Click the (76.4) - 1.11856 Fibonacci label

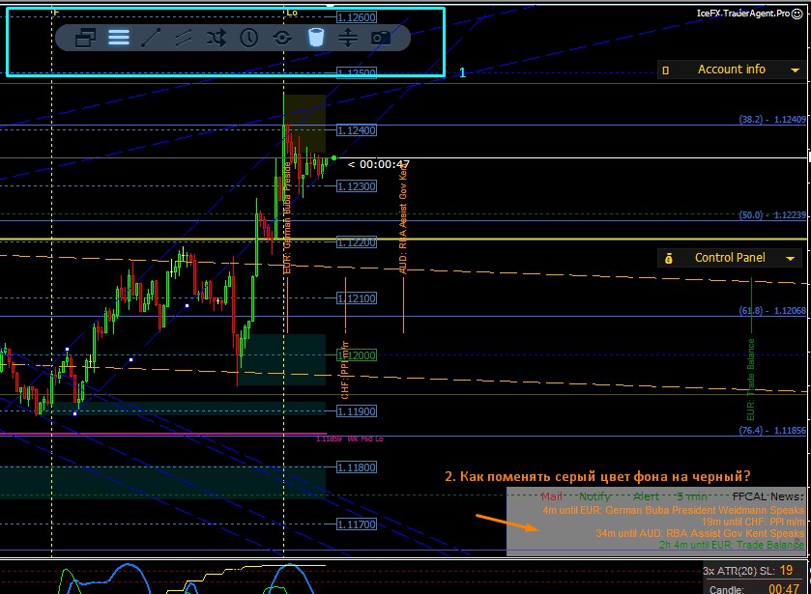click(771, 430)
